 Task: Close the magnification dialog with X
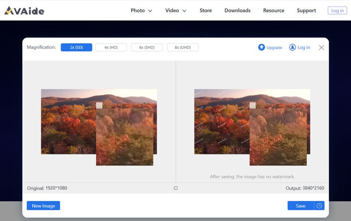[x=322, y=48]
